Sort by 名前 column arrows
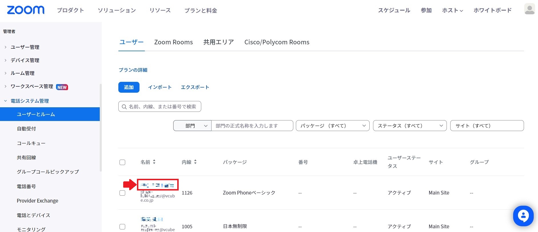 click(154, 162)
